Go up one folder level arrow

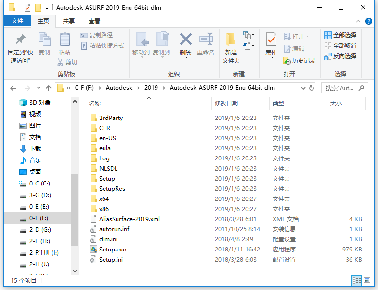(49, 88)
